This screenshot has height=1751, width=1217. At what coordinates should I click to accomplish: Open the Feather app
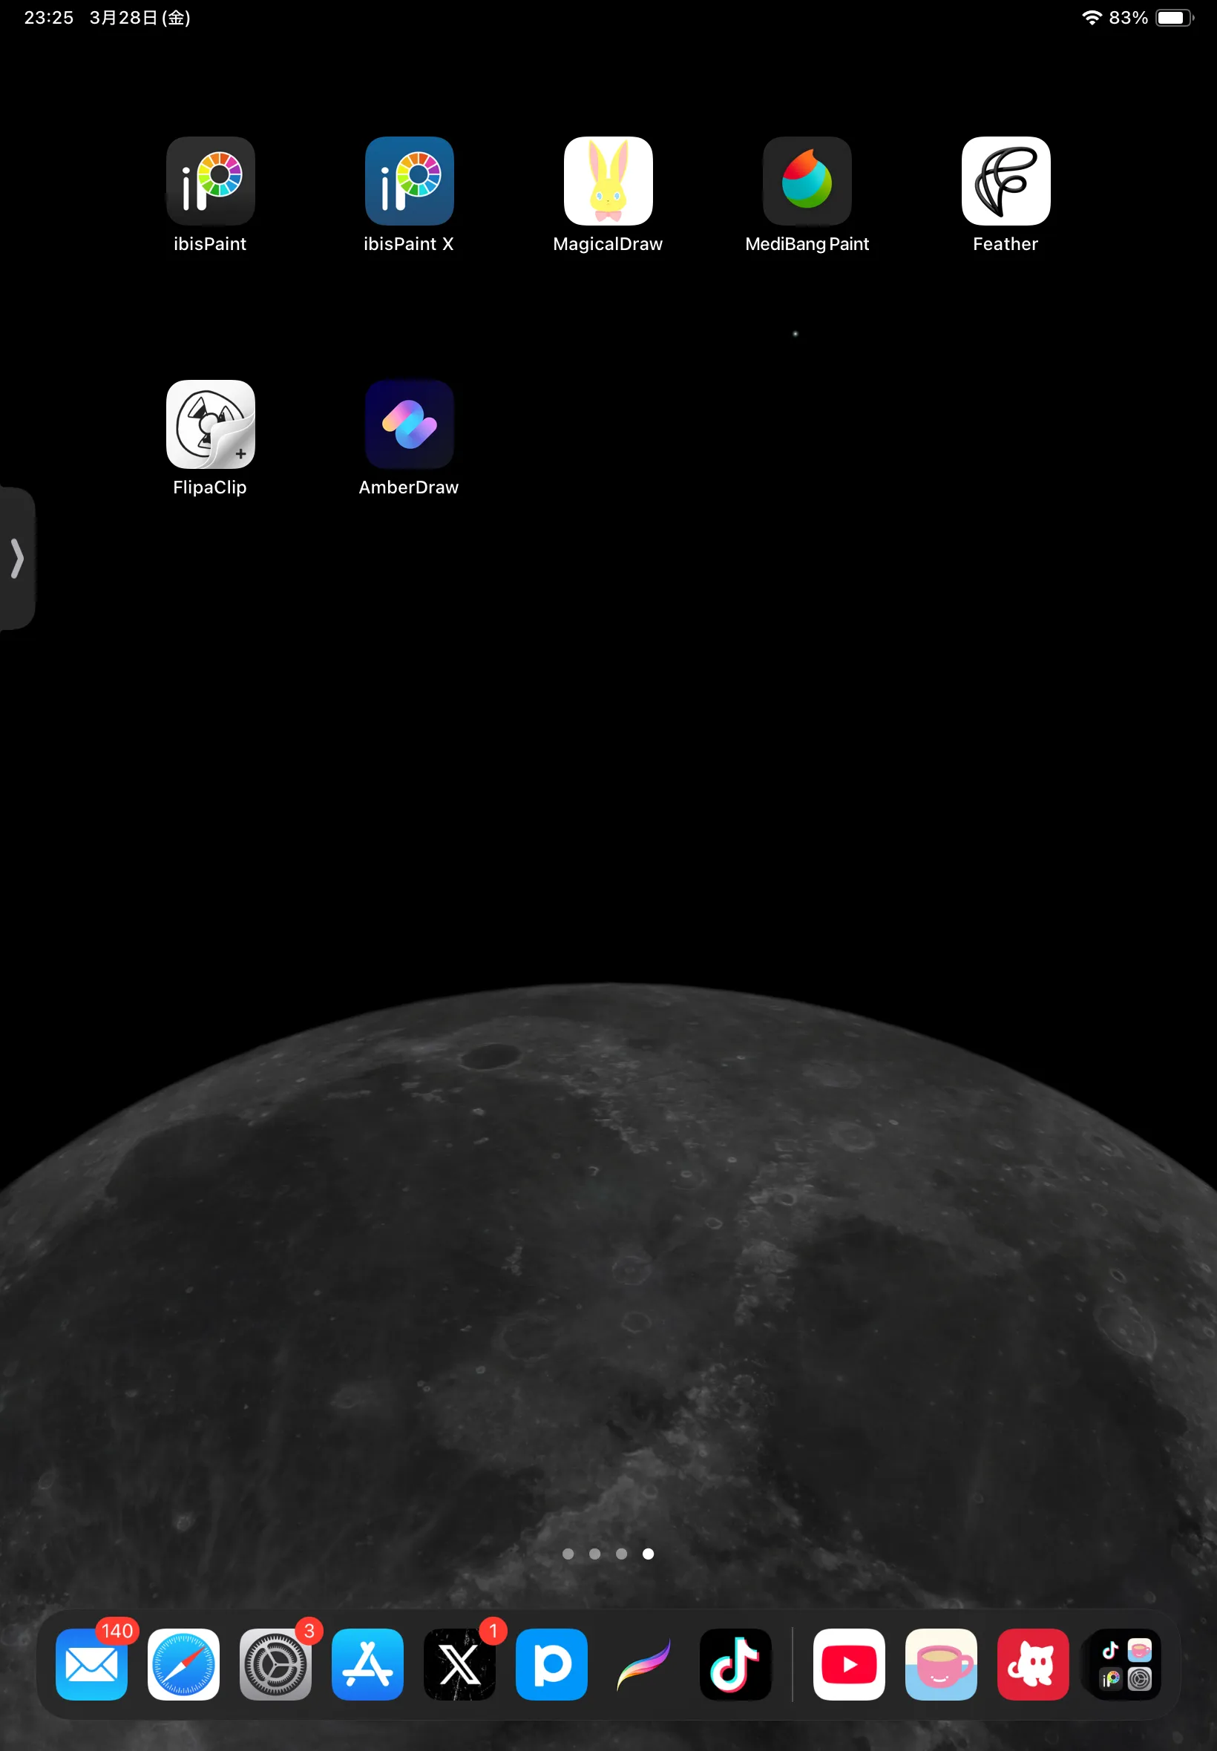[1006, 181]
